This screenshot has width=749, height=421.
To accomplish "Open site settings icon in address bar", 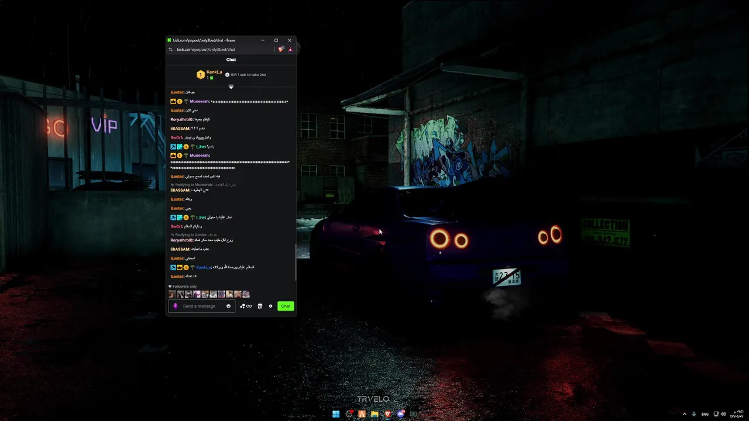I will pyautogui.click(x=170, y=50).
